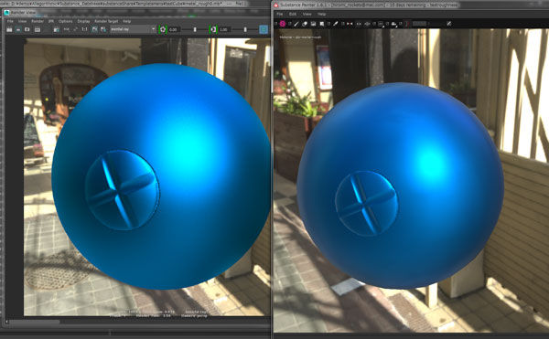549x339 pixels.
Task: Open View menu in Substance Painter
Action: [x=307, y=14]
